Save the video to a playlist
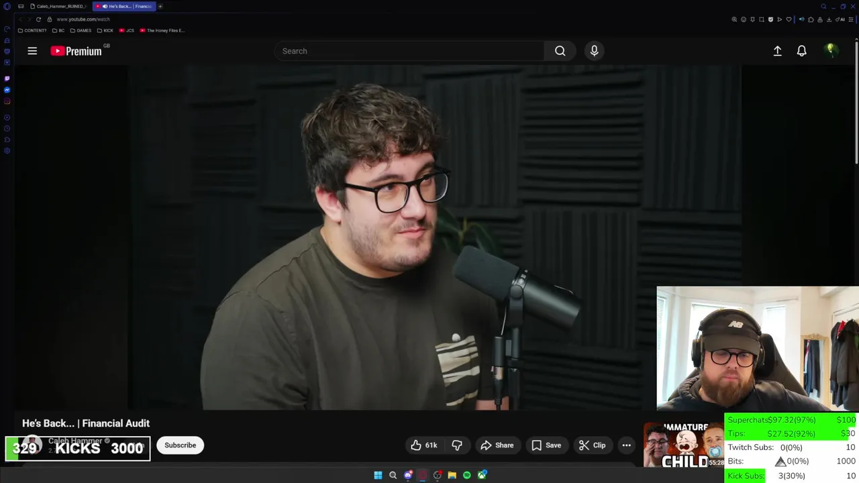Screen dimensions: 859x483 coord(546,445)
